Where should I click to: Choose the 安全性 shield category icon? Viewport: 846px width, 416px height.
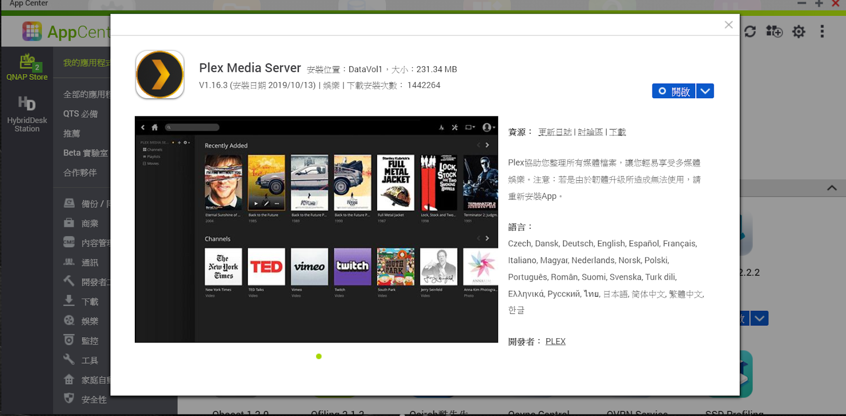click(69, 399)
